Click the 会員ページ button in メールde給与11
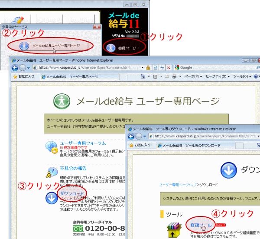The height and width of the screenshot is (239, 260). tap(124, 48)
